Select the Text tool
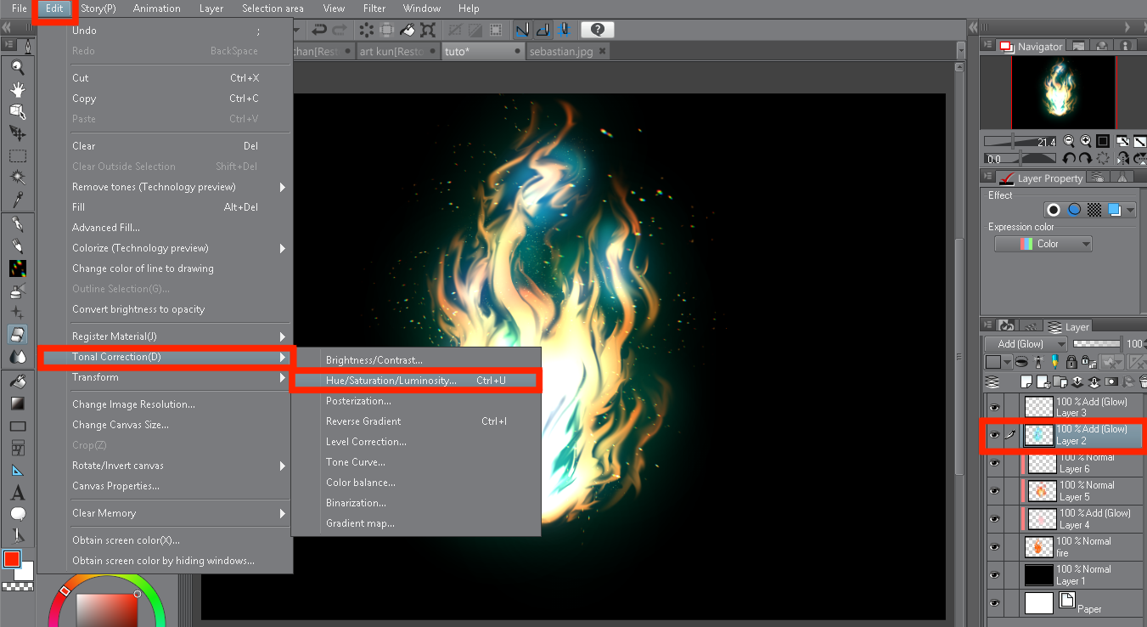 pyautogui.click(x=17, y=493)
